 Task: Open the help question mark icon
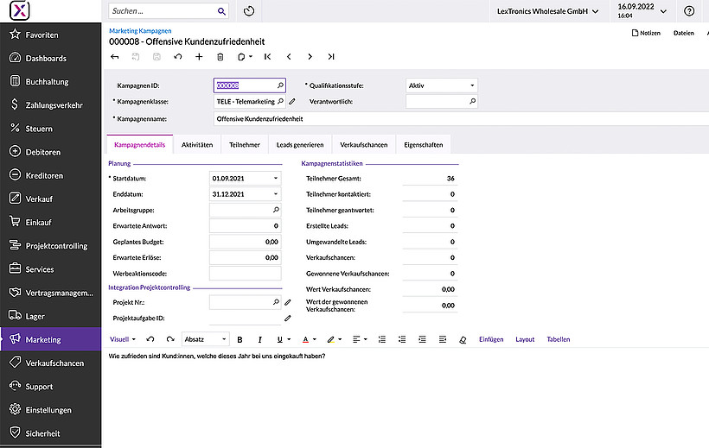pyautogui.click(x=689, y=11)
